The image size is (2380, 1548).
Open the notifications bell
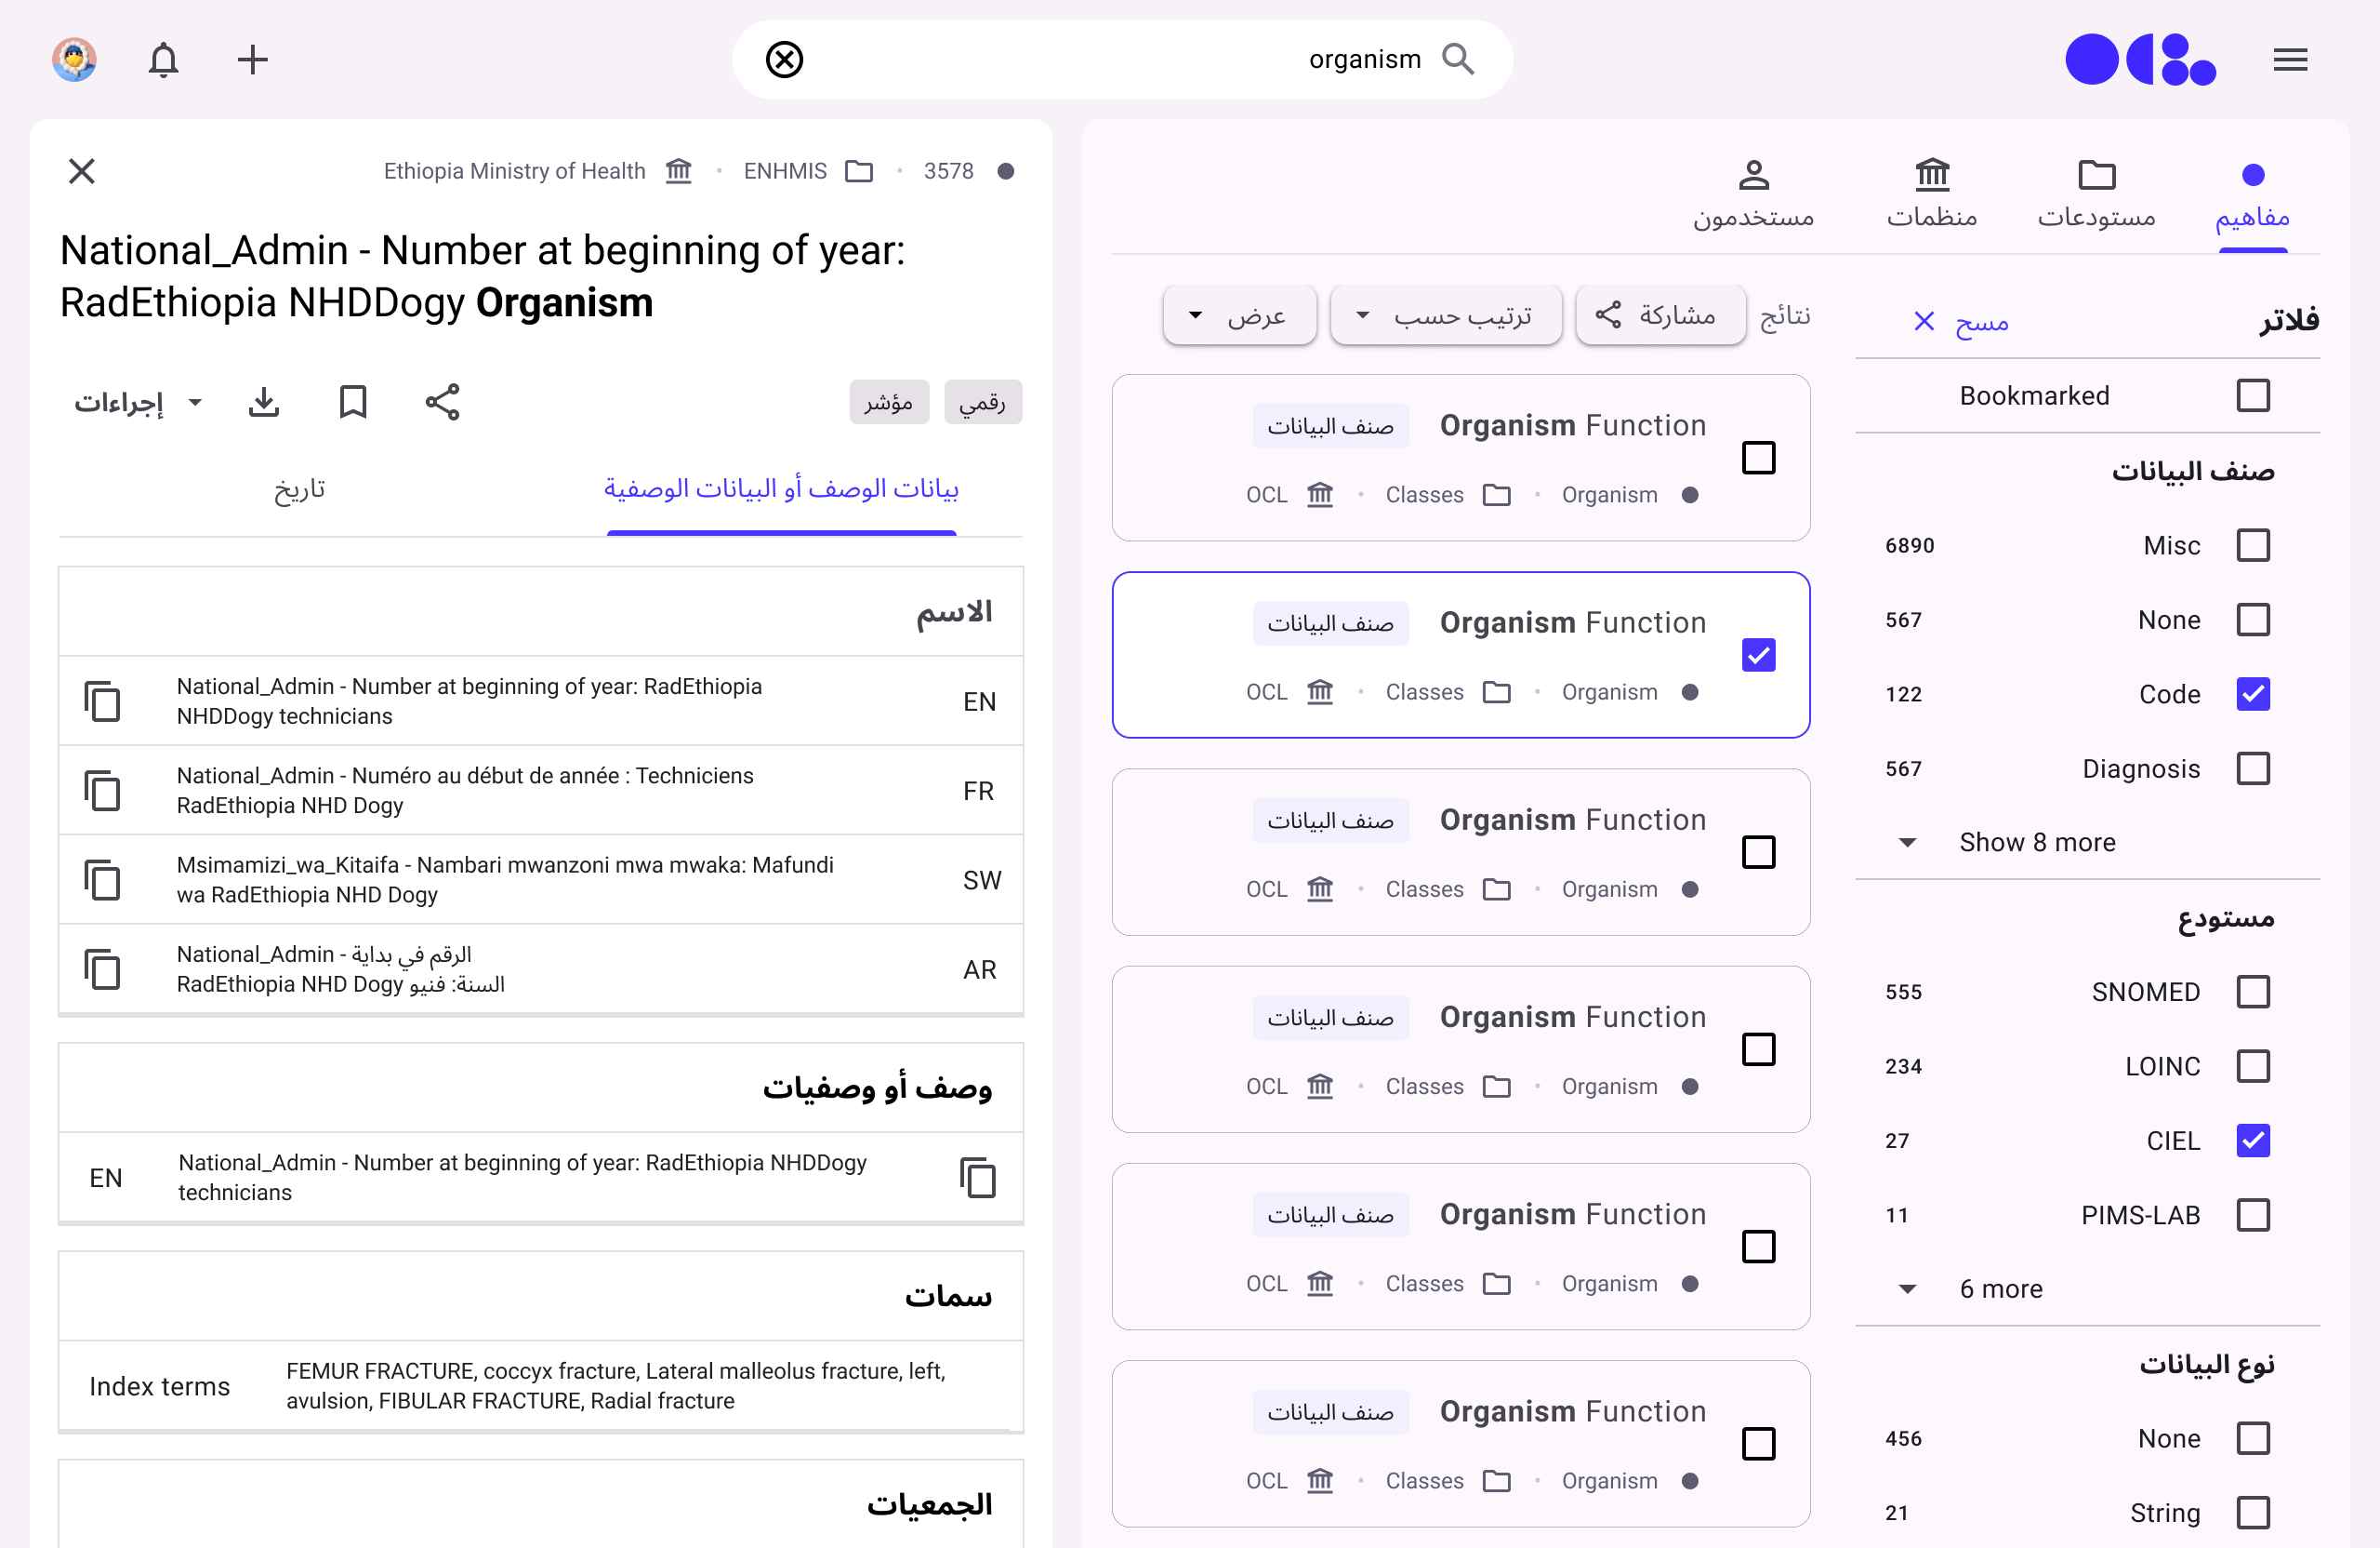[163, 60]
